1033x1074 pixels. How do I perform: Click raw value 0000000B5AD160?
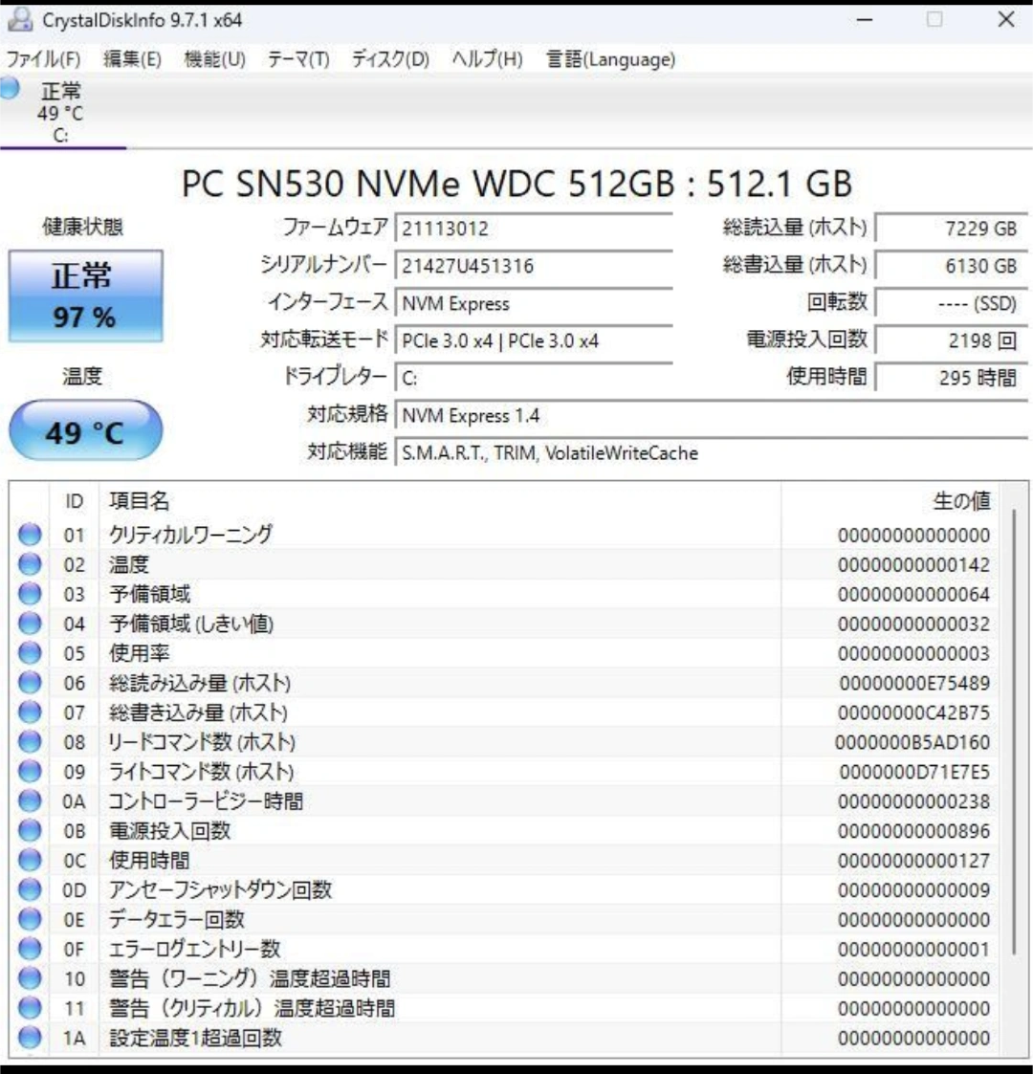pyautogui.click(x=912, y=742)
